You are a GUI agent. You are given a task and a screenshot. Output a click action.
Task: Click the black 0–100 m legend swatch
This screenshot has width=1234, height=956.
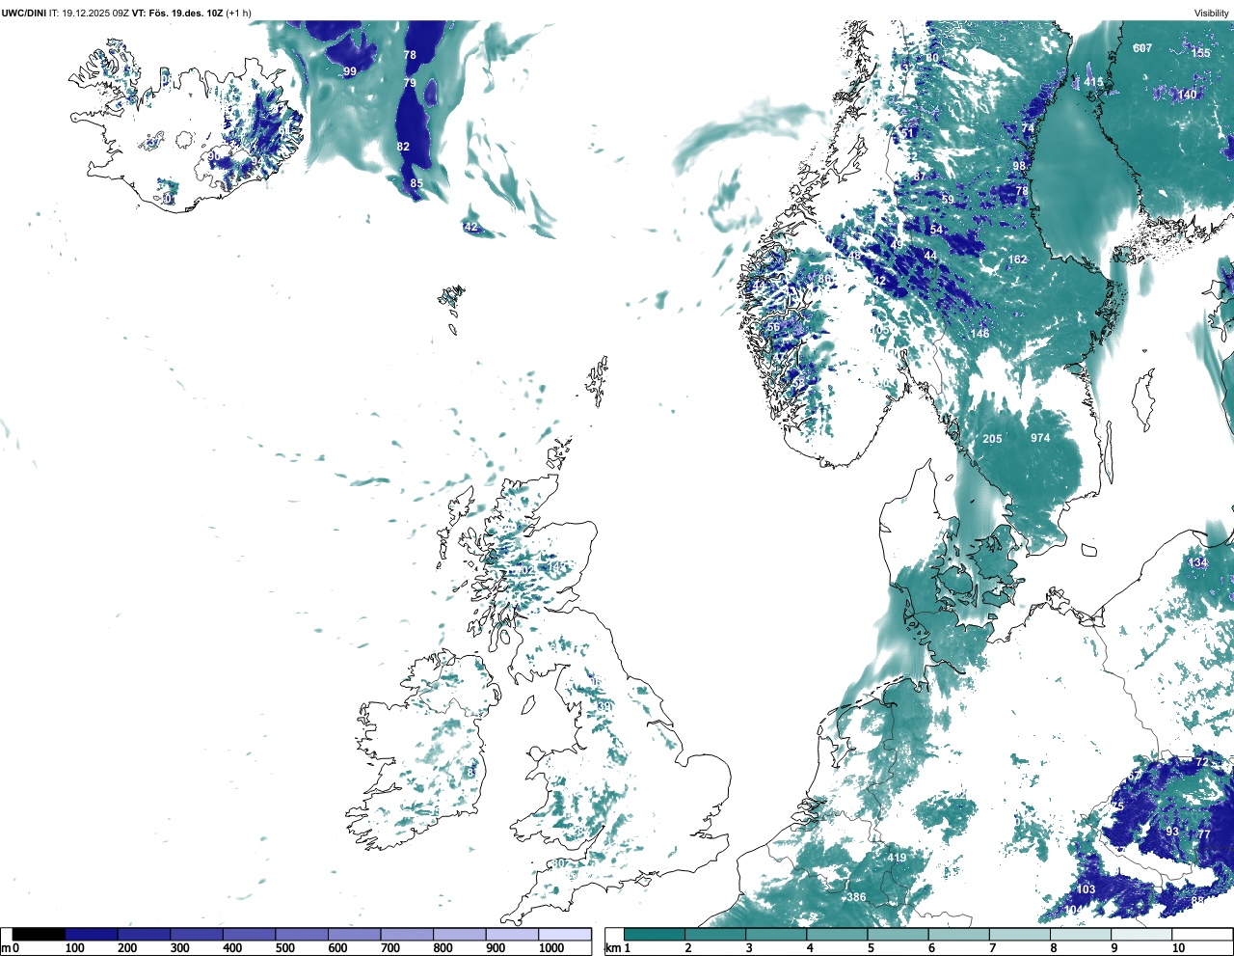(39, 934)
